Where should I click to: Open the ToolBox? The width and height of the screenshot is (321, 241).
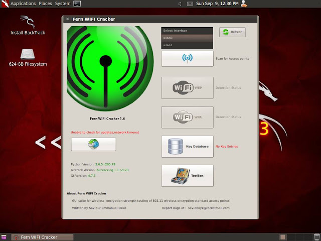[187, 176]
